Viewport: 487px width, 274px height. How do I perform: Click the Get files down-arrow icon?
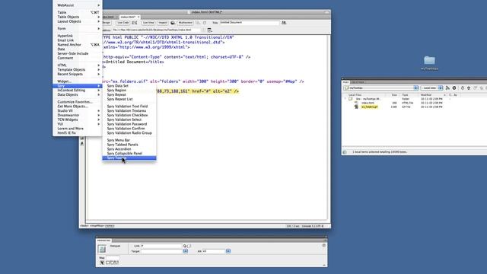tap(463, 88)
